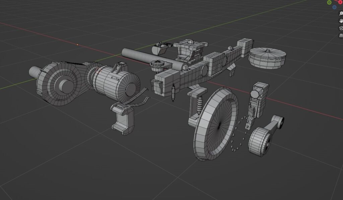Pick the flat round disc mesh
The width and height of the screenshot is (343, 200).
[x=268, y=57]
